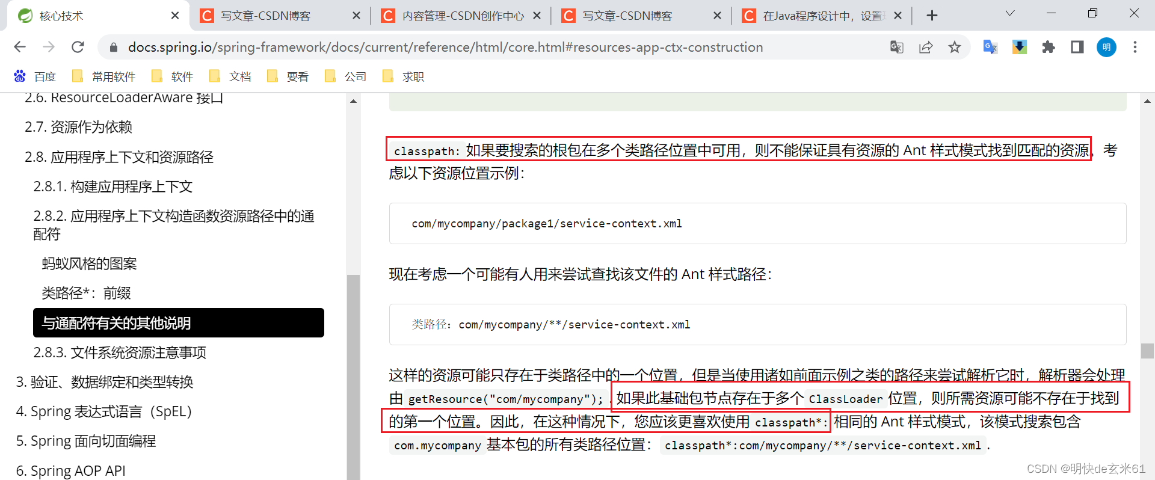Image resolution: width=1155 pixels, height=480 pixels.
Task: Open the user profile avatar
Action: tap(1106, 47)
